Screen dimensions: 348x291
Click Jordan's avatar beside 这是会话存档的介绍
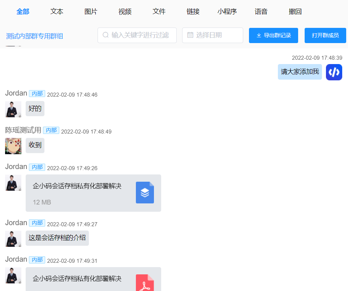(x=13, y=239)
